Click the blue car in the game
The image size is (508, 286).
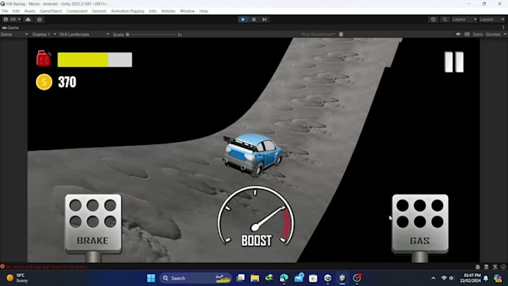[253, 155]
